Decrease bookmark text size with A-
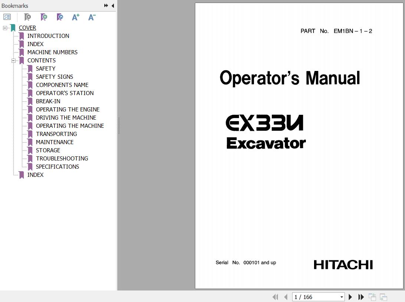405x302 pixels. pos(92,17)
